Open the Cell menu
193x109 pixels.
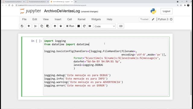tap(69, 19)
